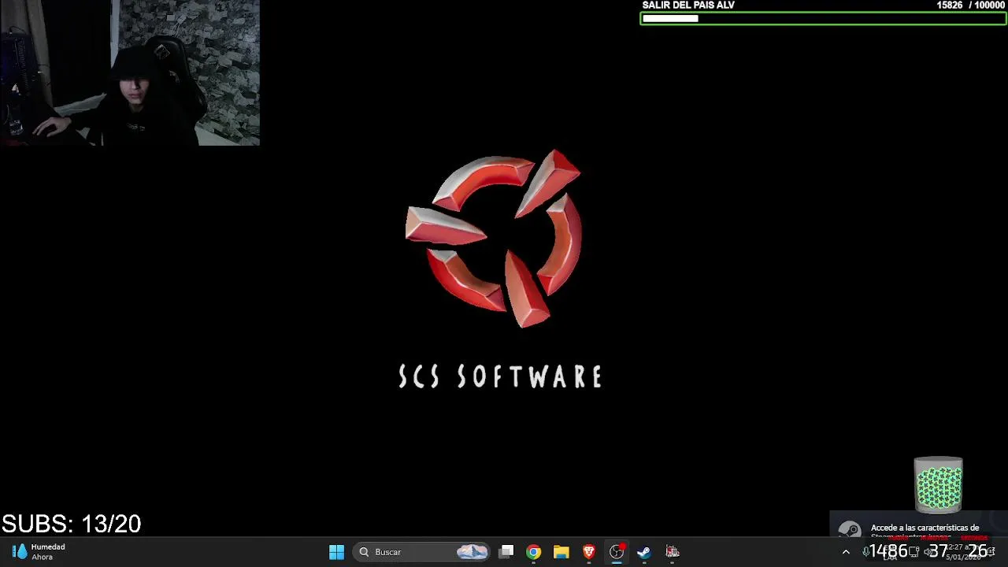The width and height of the screenshot is (1008, 567).
Task: Open Brave browser from the taskbar
Action: click(x=589, y=552)
